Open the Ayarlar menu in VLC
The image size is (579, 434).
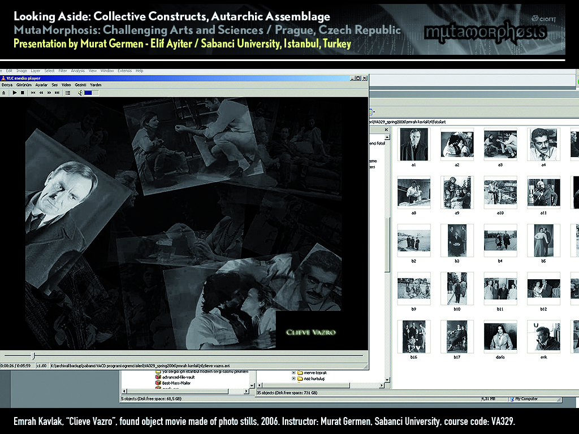(41, 85)
